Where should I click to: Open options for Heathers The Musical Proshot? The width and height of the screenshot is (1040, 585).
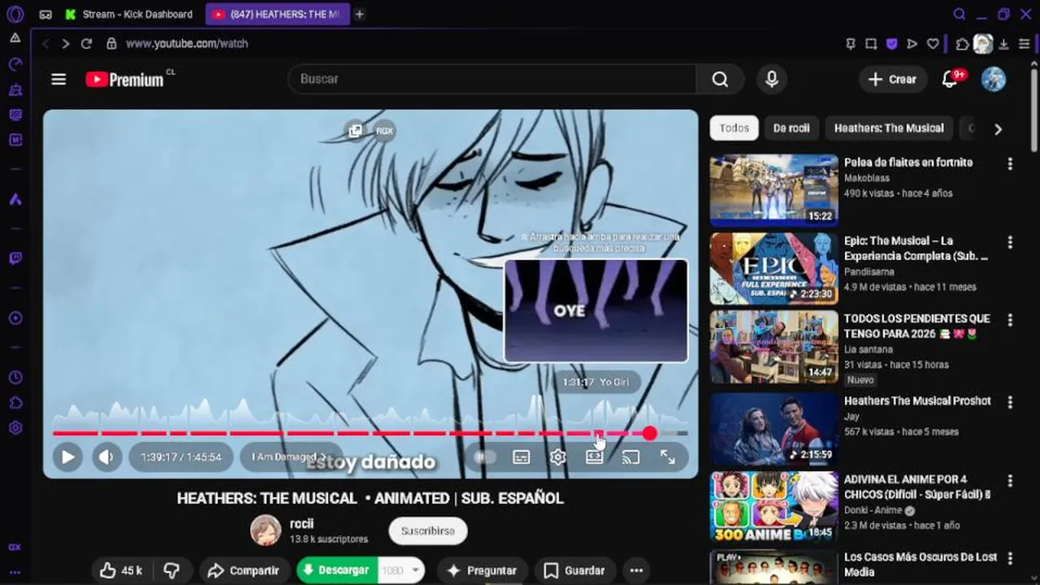(1010, 402)
